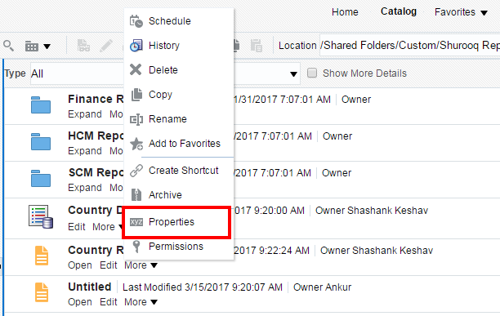Click the Delete X icon

[136, 69]
